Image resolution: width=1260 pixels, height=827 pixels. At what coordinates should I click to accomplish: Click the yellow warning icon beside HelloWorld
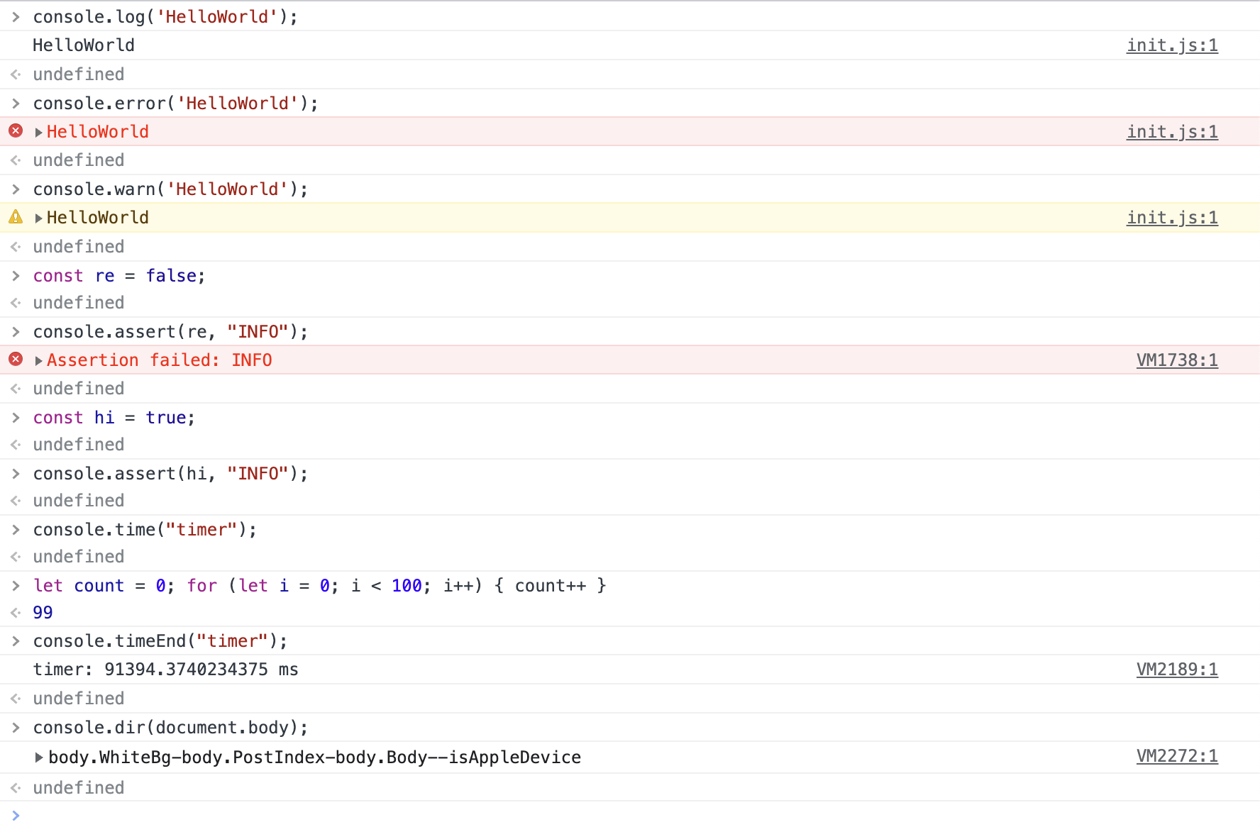pos(16,217)
